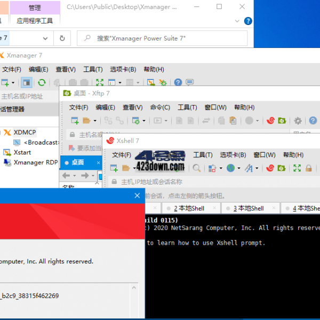Click new session icon in Xftp toolbar
Viewport: 320px width, 320px height.
(x=75, y=121)
